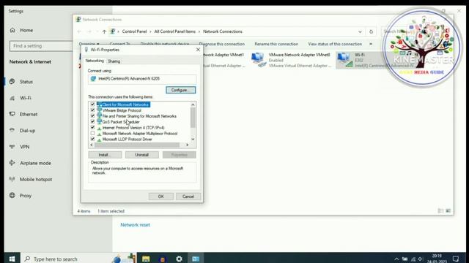Screen dimensions: 469x263
Task: Click Network Connections breadcrumb segment
Action: [x=223, y=31]
